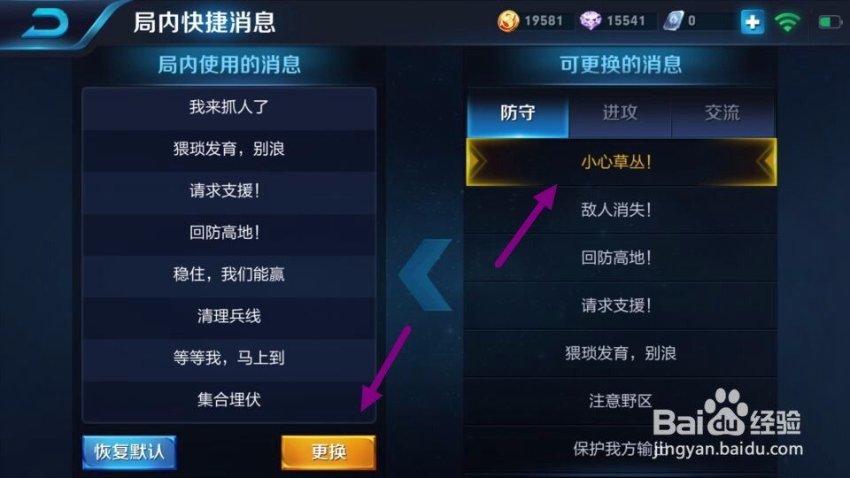Select 我来抓人了 in the used messages
The image size is (850, 478).
coord(228,107)
